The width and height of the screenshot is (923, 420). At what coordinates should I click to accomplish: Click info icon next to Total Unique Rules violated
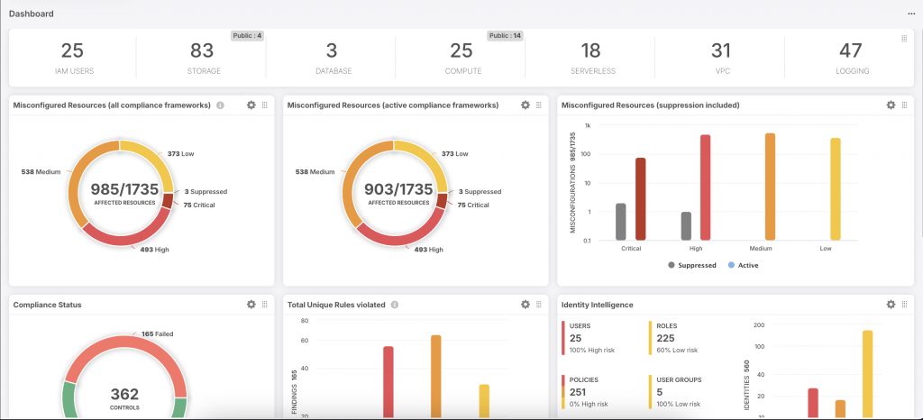coord(395,305)
